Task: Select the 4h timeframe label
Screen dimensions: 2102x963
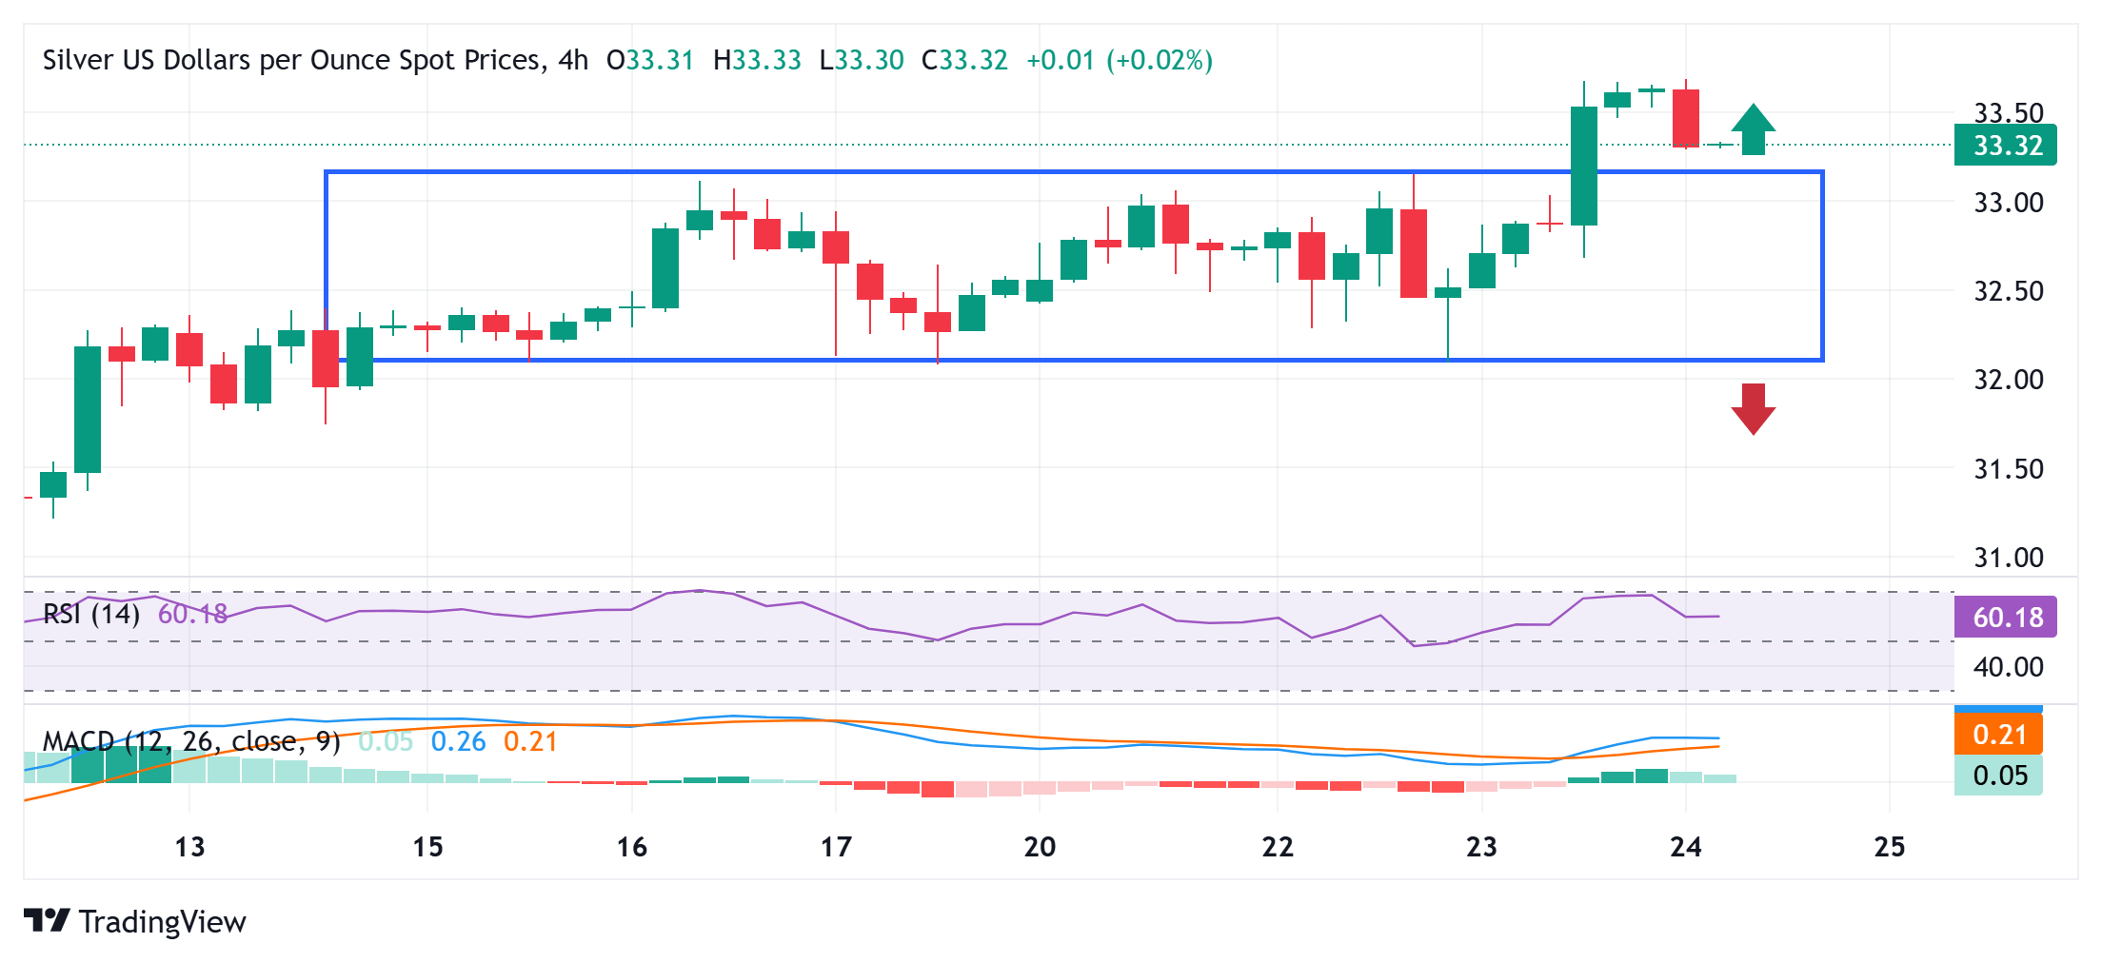Action: pyautogui.click(x=573, y=60)
